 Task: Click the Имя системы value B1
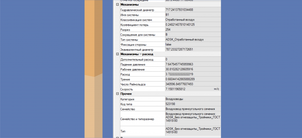[x=192, y=15]
